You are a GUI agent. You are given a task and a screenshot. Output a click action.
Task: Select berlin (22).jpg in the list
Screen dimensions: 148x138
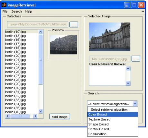(22, 64)
